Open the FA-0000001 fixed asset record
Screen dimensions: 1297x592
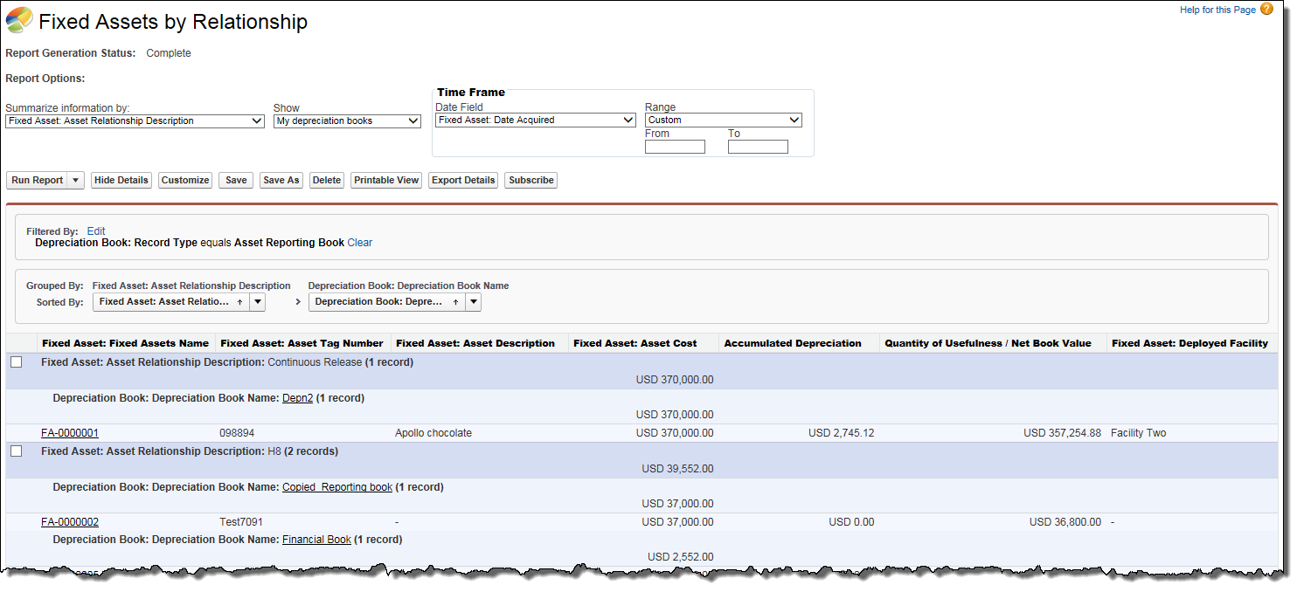pyautogui.click(x=70, y=433)
